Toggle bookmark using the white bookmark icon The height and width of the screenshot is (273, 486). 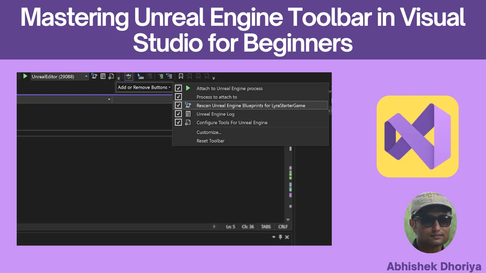(x=181, y=76)
